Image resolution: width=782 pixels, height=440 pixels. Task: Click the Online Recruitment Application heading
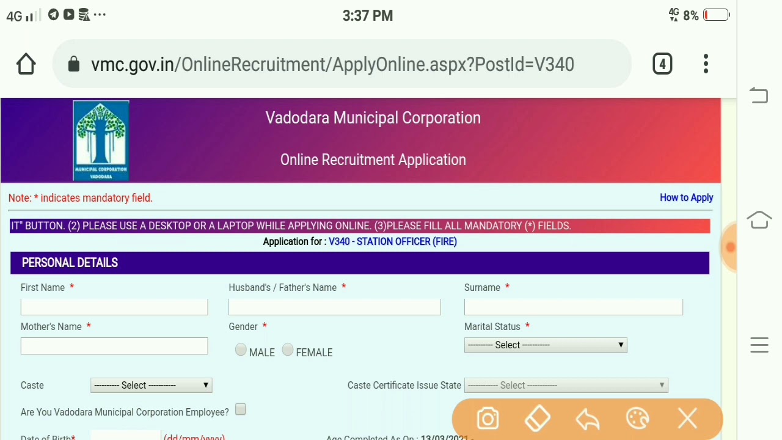[x=373, y=159]
